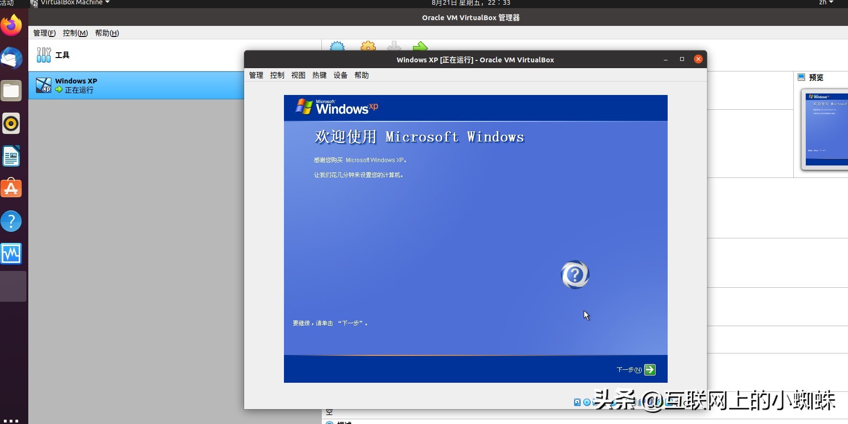
Task: Open LibreOffice Writer from the dock
Action: (x=12, y=156)
